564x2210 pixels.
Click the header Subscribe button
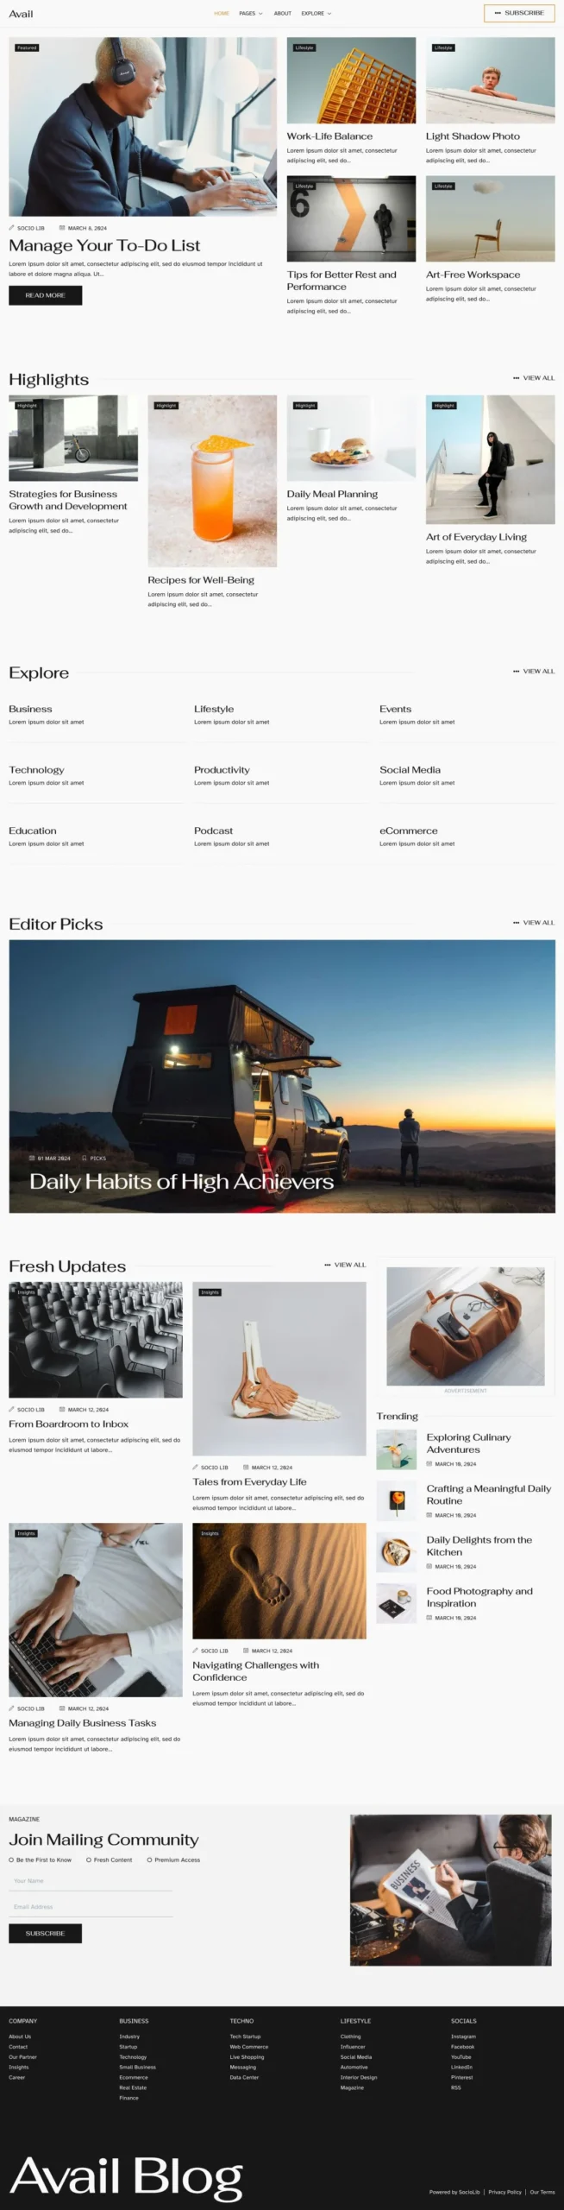(x=519, y=13)
